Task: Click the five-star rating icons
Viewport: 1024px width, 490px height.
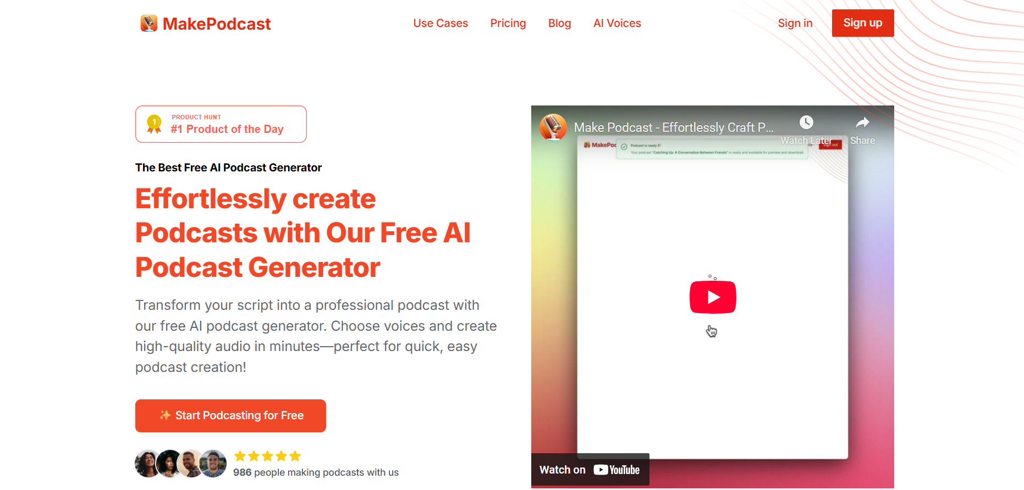Action: [267, 456]
